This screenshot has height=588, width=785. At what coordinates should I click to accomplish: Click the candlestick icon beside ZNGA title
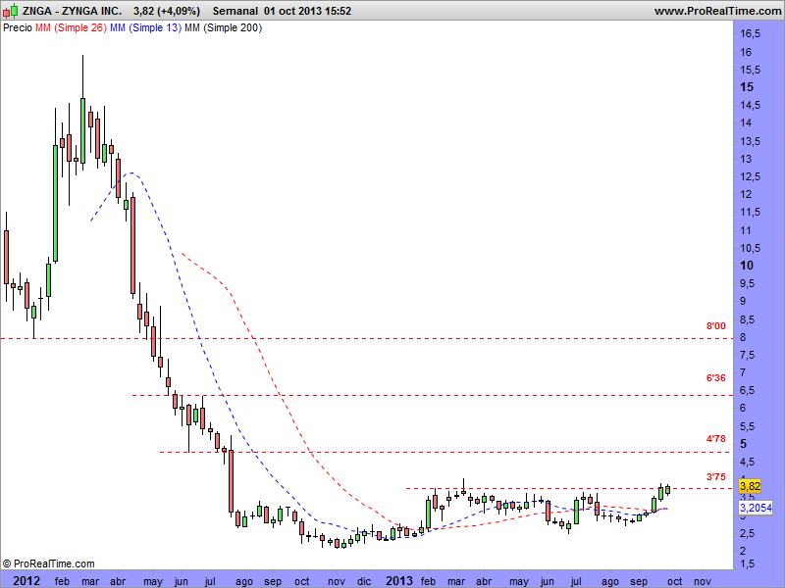tap(11, 11)
